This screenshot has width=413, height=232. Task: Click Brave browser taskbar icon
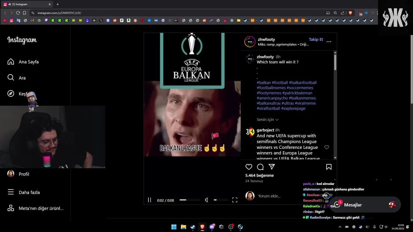pos(202,227)
